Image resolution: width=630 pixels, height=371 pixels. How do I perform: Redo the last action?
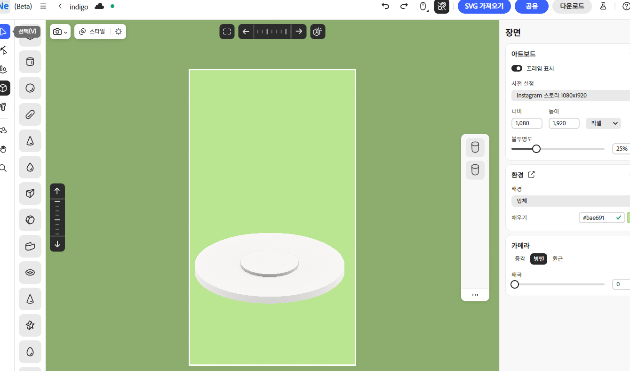pos(404,6)
